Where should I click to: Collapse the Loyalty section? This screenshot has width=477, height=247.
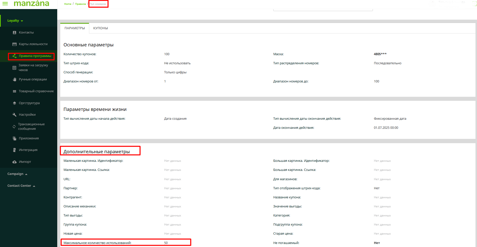pos(15,21)
